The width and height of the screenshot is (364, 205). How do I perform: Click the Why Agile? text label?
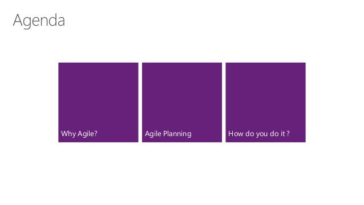79,134
